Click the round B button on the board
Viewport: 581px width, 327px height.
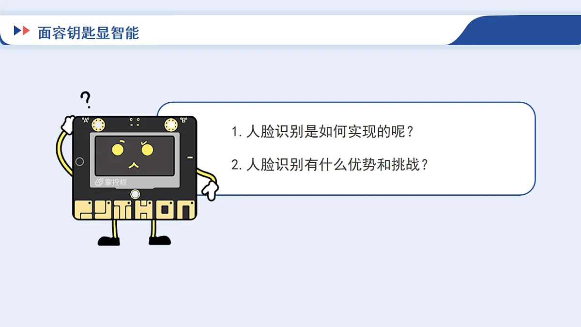pyautogui.click(x=171, y=125)
